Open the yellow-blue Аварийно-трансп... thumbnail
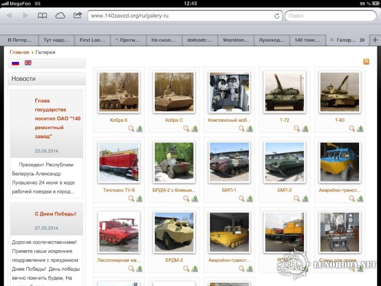The height and width of the screenshot is (286, 381). (x=340, y=162)
